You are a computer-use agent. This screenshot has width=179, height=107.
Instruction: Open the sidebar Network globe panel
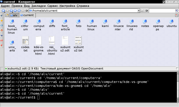tap(1, 35)
